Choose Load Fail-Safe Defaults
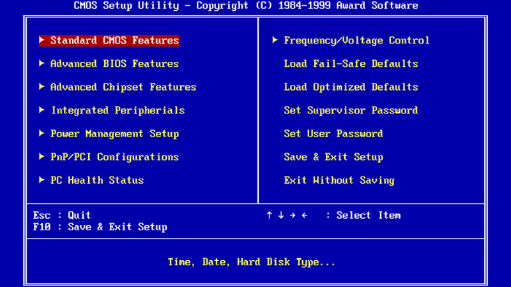This screenshot has width=511, height=287. 351,64
